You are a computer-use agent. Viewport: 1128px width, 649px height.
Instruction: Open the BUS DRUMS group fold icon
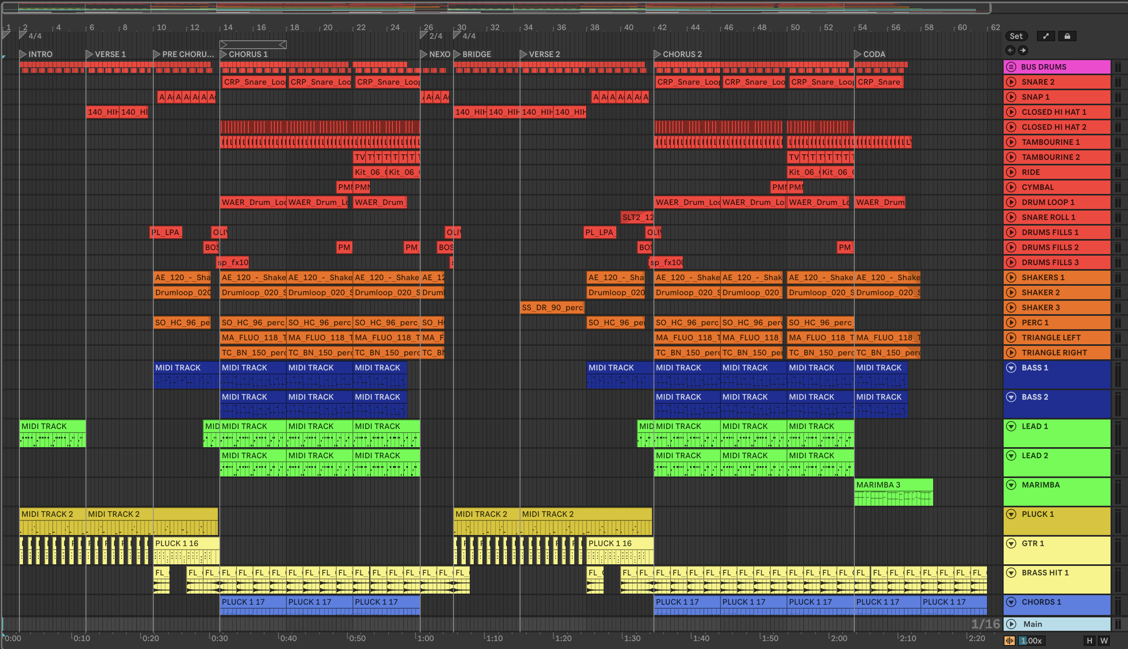point(1011,67)
